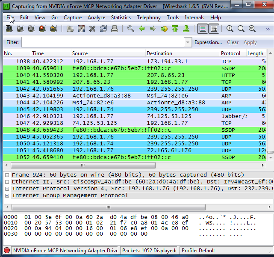Click packet list vertical scroll up arrow

pyautogui.click(x=271, y=53)
